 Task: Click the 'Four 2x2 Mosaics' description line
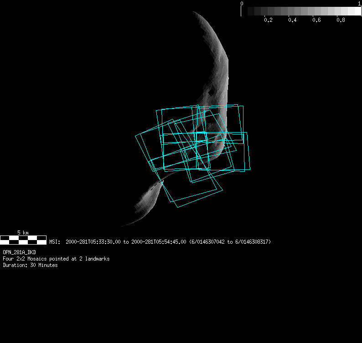pyautogui.click(x=56, y=259)
